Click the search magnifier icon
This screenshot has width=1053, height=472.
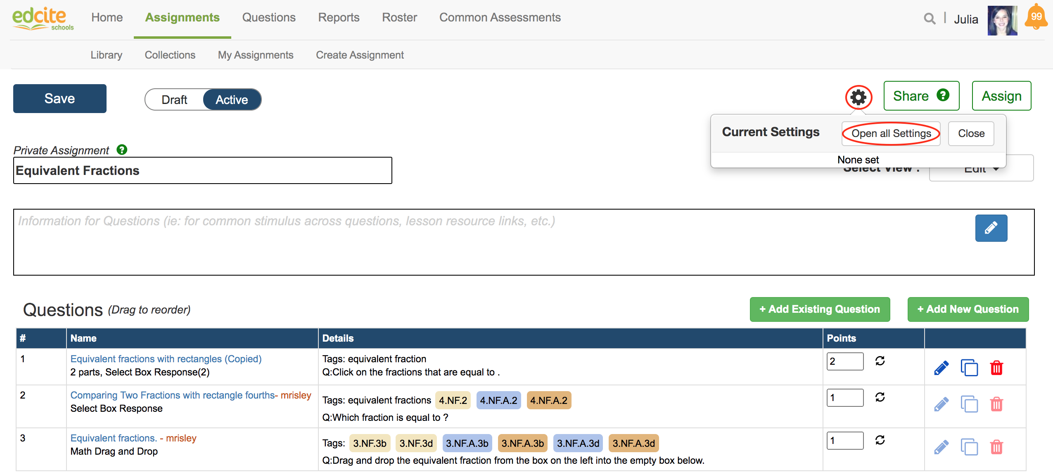click(x=929, y=19)
